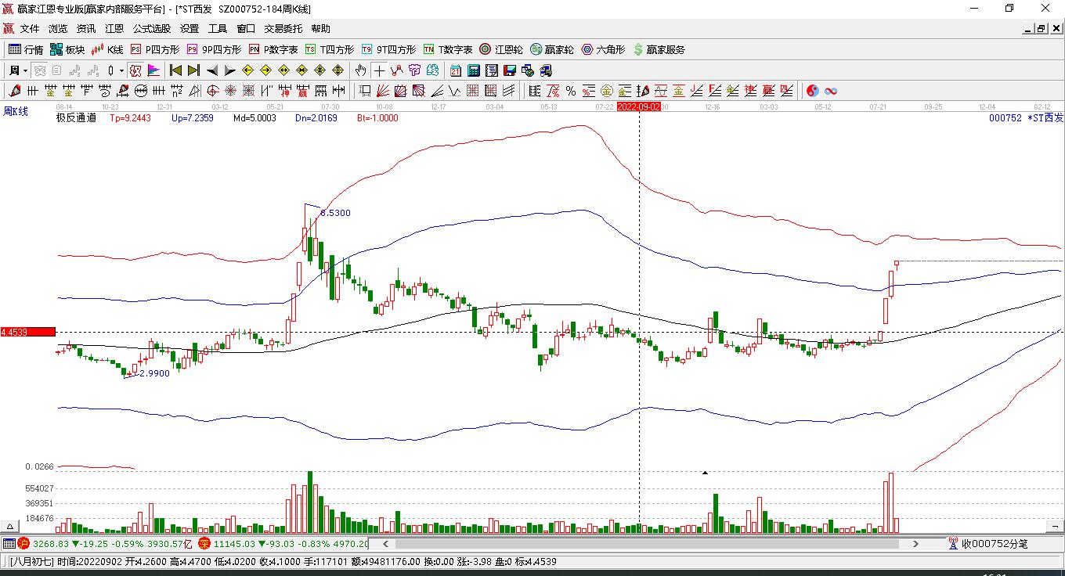Open the 行情 market quotes view

(26, 49)
